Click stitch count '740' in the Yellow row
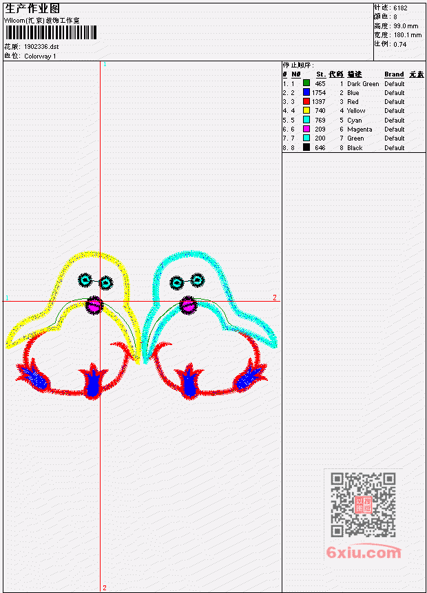 pyautogui.click(x=320, y=111)
